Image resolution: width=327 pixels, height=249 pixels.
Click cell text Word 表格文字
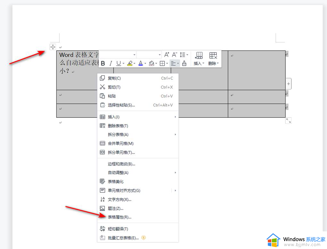point(79,55)
